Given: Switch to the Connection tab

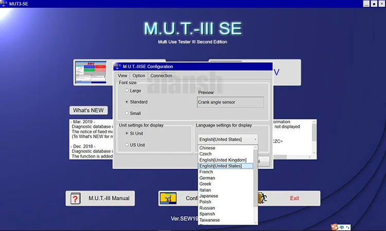Looking at the screenshot, I should coord(161,75).
